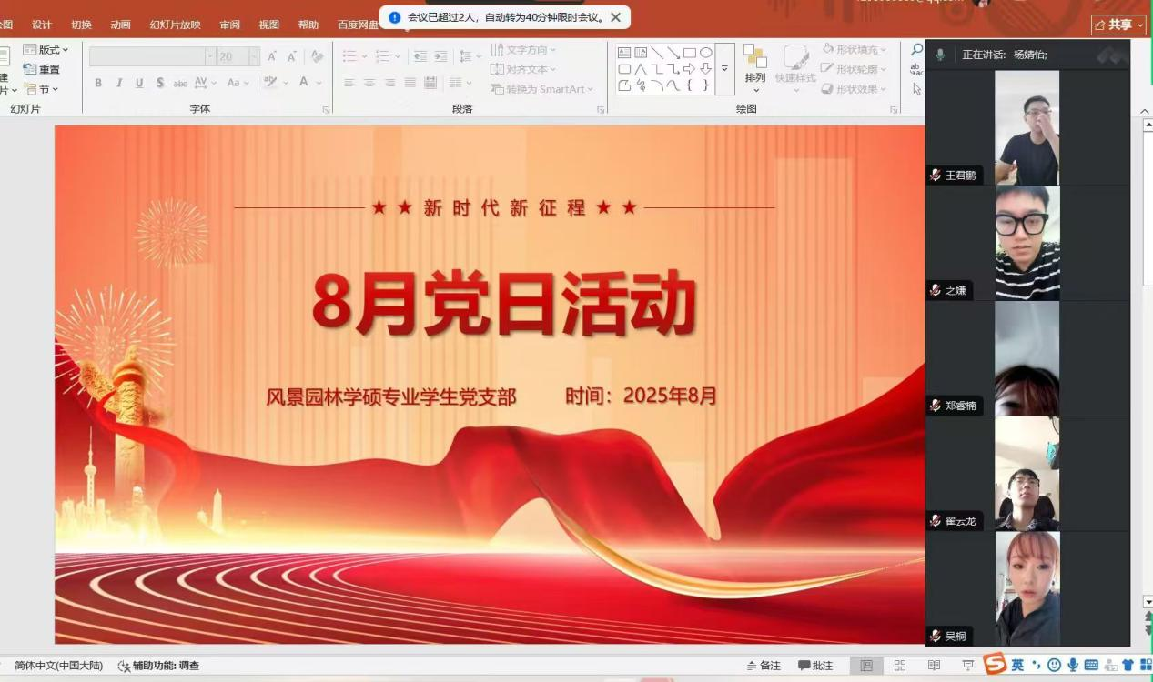
Task: Toggle Italic formatting button
Action: pos(119,83)
